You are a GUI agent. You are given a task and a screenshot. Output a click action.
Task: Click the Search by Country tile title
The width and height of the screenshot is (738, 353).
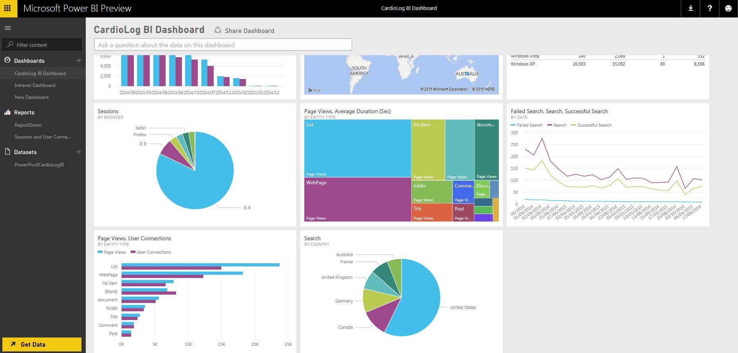(x=312, y=238)
